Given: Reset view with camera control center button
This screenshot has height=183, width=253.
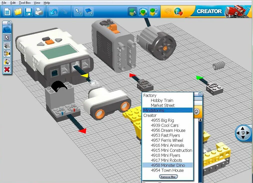Looking at the screenshot, I should click(243, 133).
